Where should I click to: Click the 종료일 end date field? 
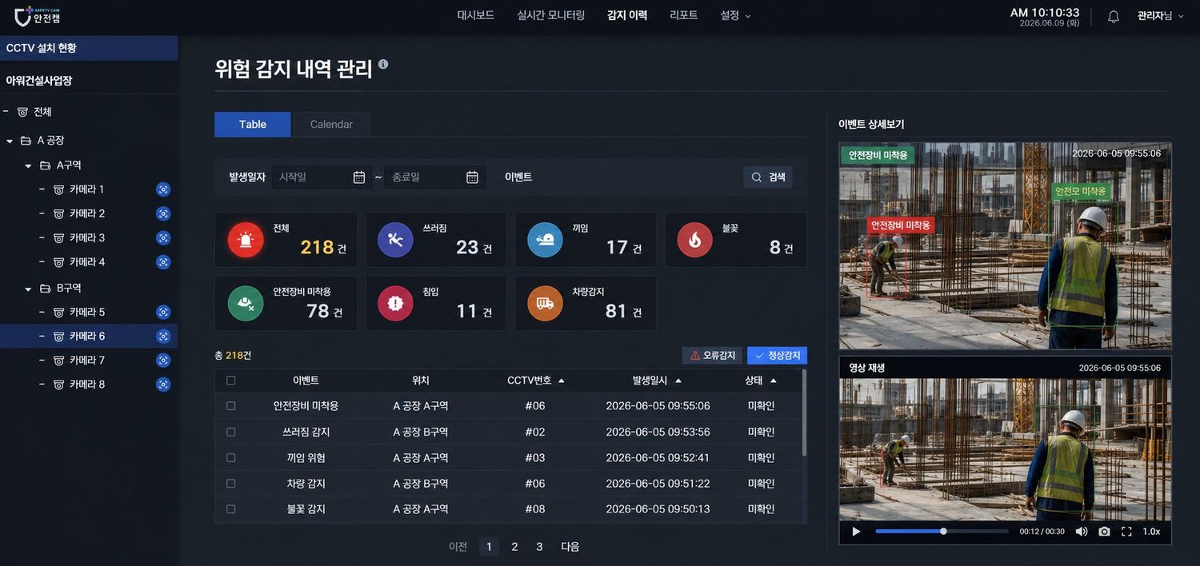[x=434, y=177]
